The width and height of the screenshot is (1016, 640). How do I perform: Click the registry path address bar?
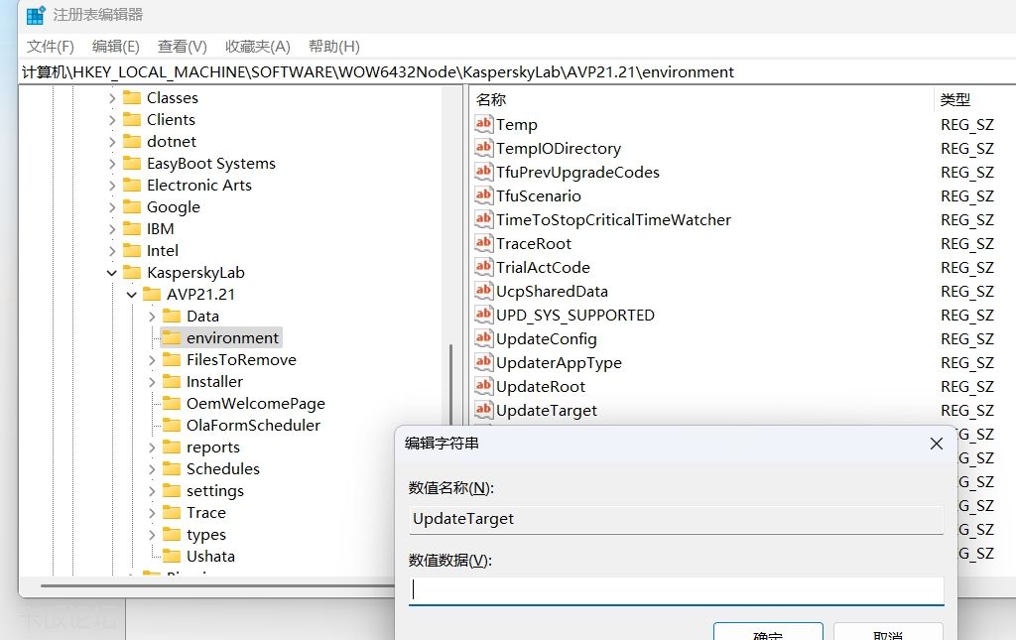[x=517, y=71]
